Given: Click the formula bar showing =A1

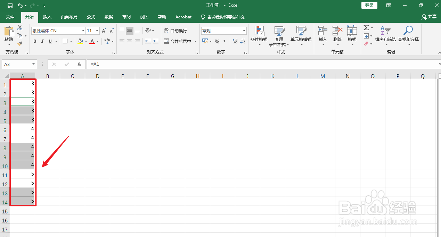Looking at the screenshot, I should pyautogui.click(x=262, y=64).
